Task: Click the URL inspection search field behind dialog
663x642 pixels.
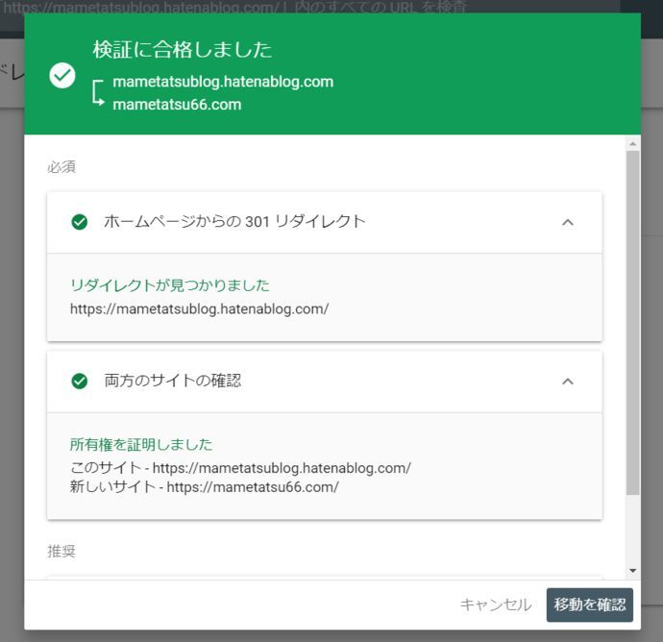Action: point(310,7)
